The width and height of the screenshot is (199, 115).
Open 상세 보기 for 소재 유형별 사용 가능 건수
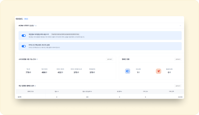point(109,59)
